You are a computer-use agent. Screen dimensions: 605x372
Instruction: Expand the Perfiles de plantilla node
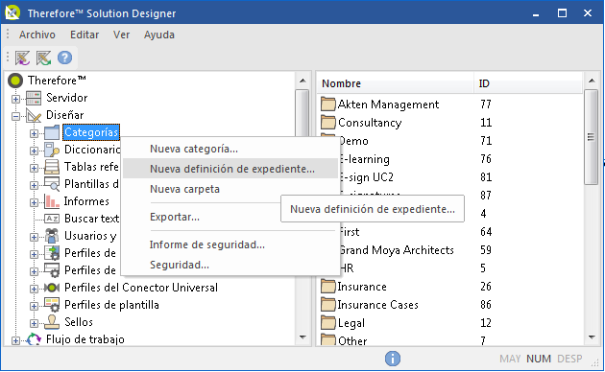(34, 306)
